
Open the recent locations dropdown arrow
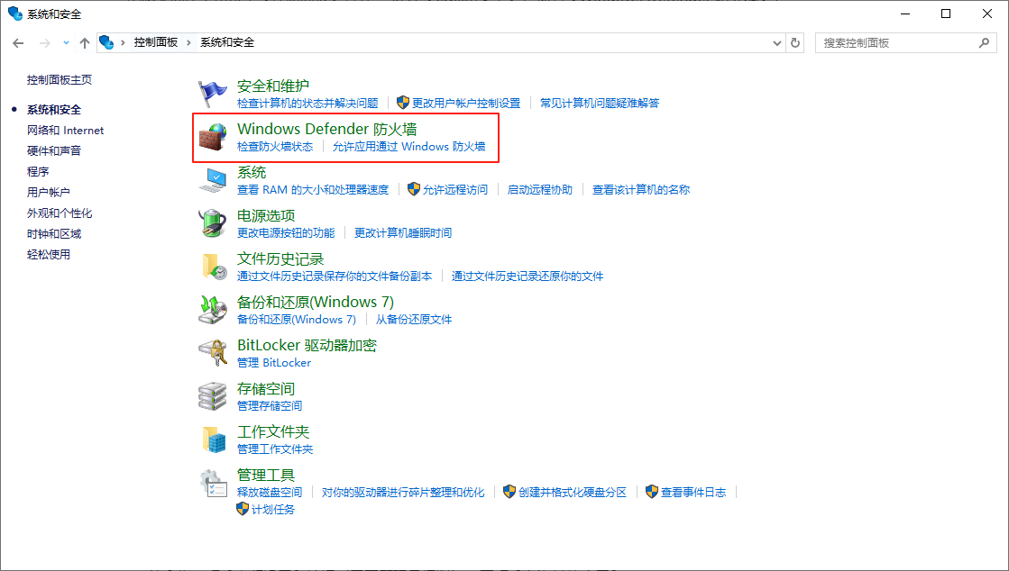tap(67, 43)
